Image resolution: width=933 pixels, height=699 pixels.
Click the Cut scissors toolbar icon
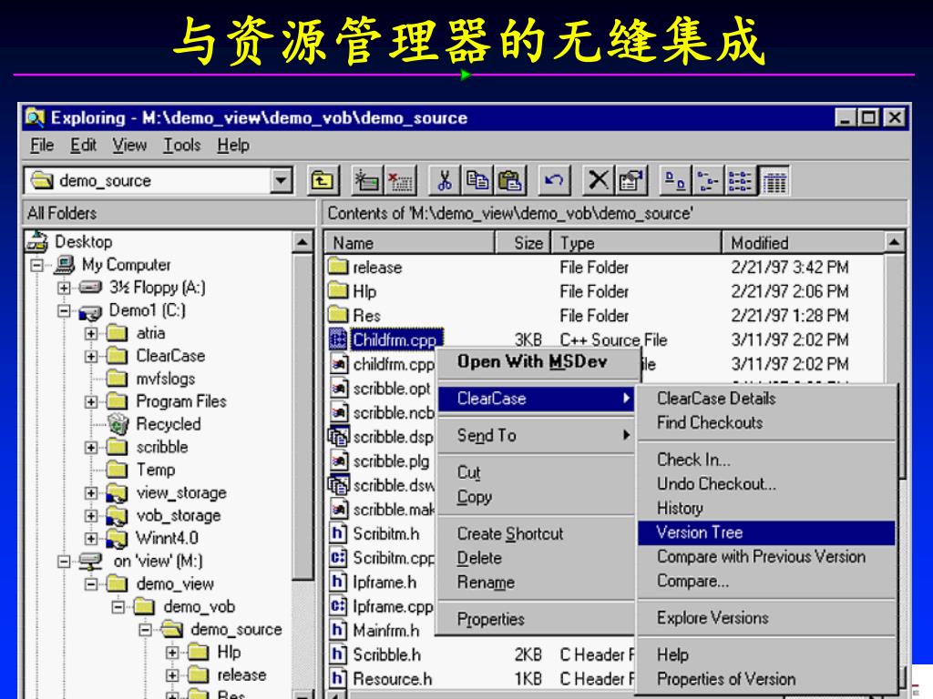(x=444, y=180)
